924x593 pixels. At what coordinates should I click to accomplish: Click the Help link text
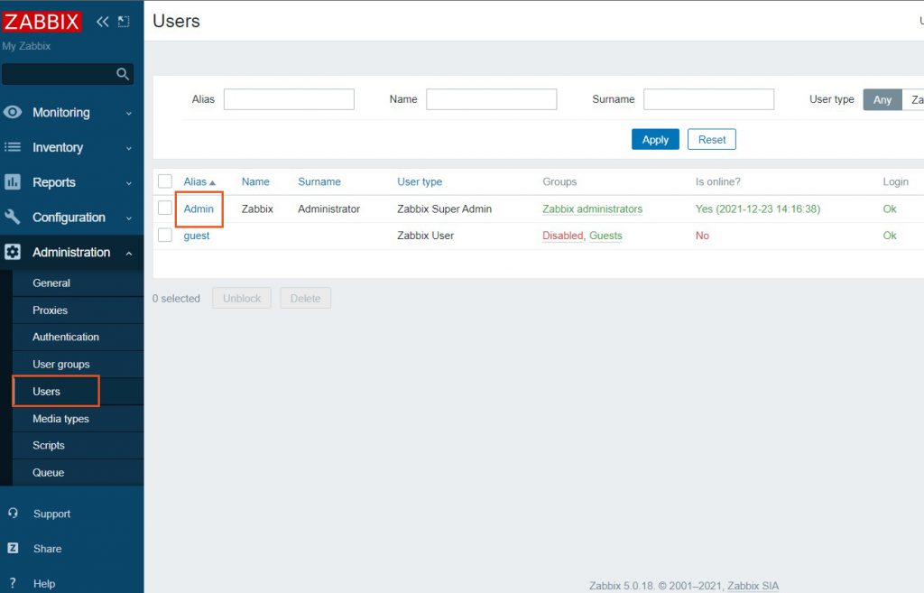pos(44,584)
